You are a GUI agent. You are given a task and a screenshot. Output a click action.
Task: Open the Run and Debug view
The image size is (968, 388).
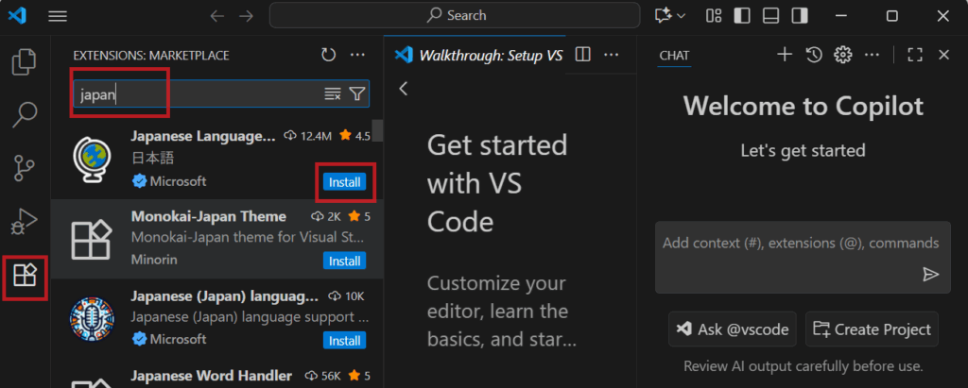(x=25, y=223)
